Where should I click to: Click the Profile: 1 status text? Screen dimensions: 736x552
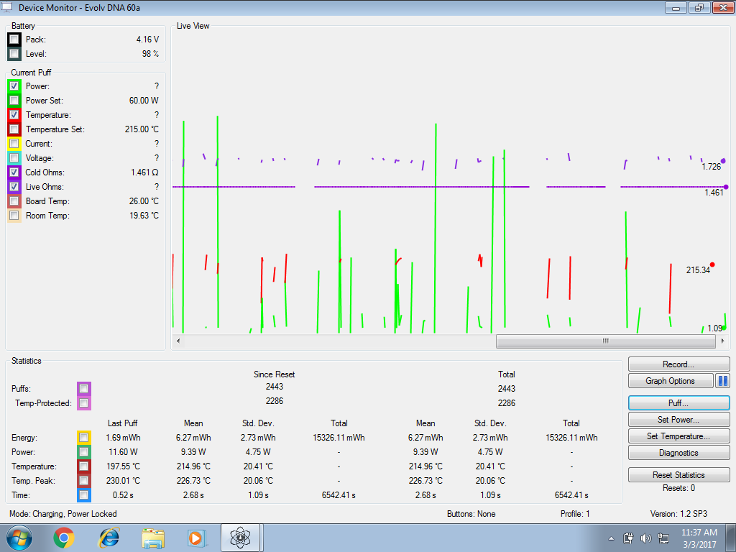[575, 514]
